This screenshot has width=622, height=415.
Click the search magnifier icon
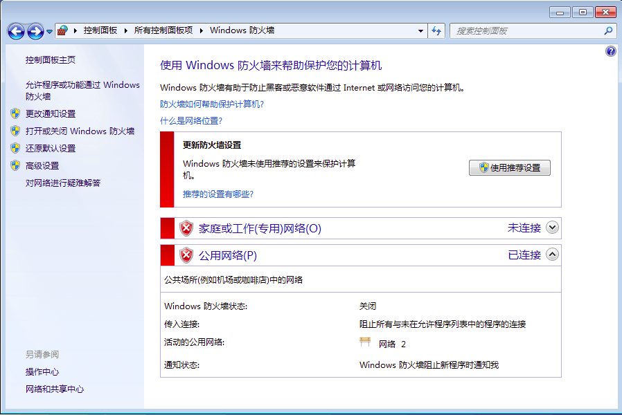click(608, 31)
